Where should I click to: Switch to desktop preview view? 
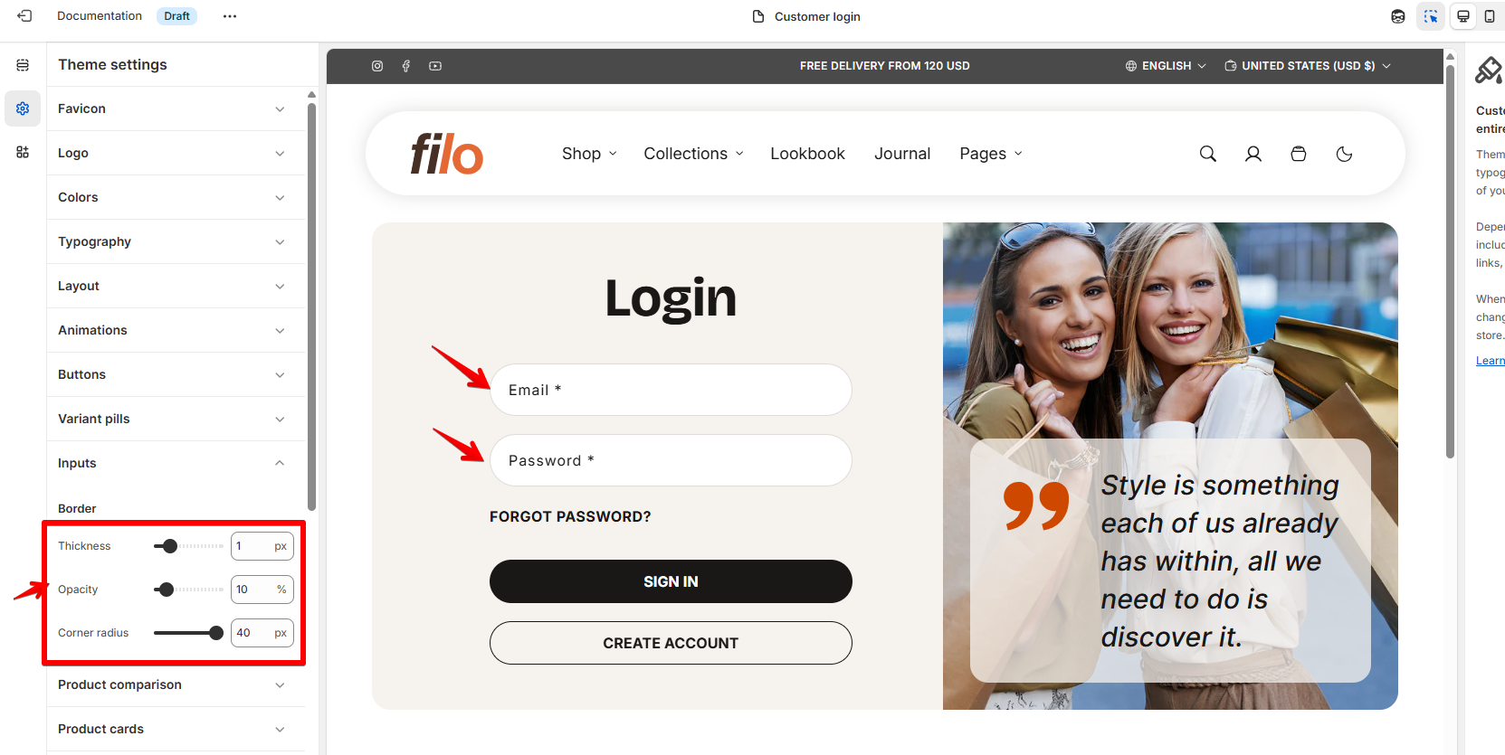(x=1463, y=16)
